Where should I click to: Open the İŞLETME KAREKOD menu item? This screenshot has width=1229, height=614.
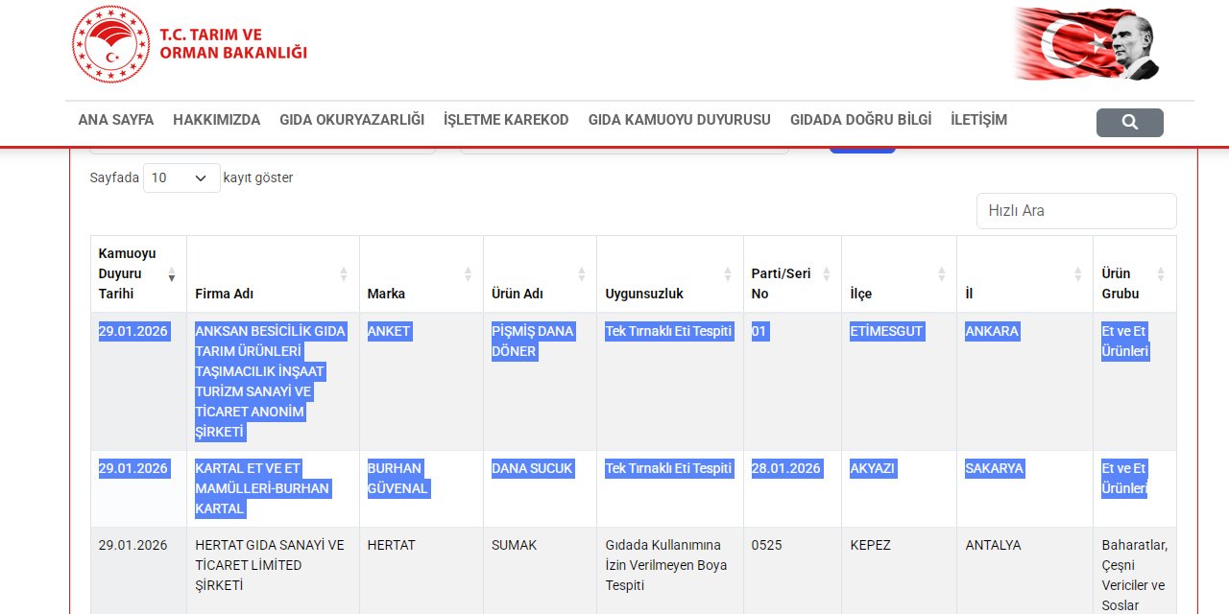(506, 120)
